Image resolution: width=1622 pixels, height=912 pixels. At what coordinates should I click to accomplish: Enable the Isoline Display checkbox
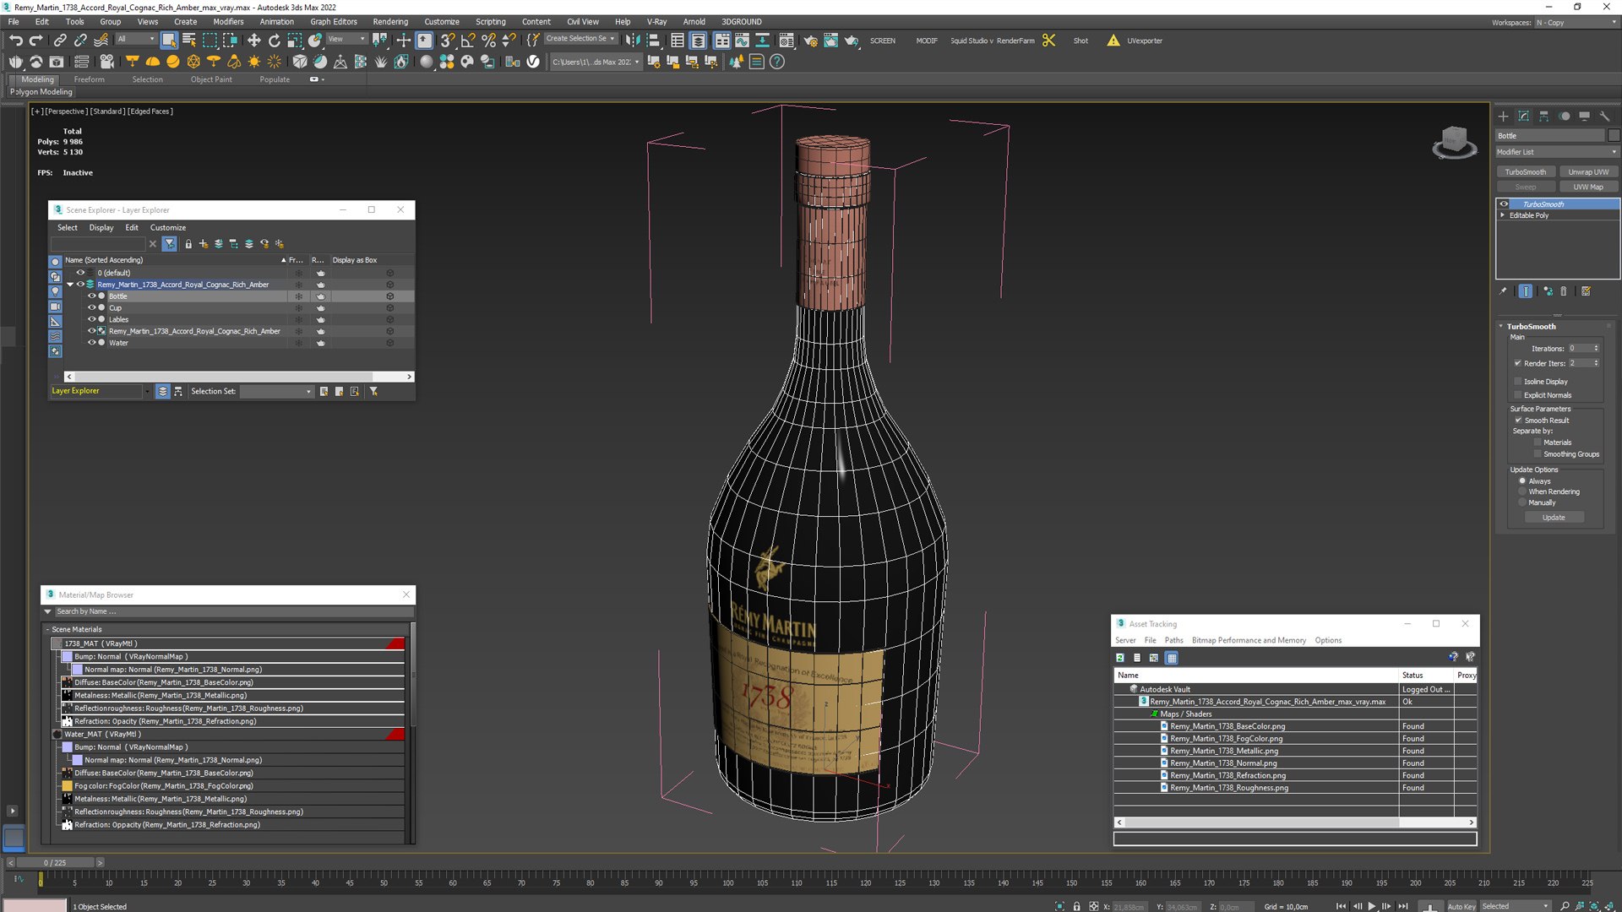tap(1518, 382)
